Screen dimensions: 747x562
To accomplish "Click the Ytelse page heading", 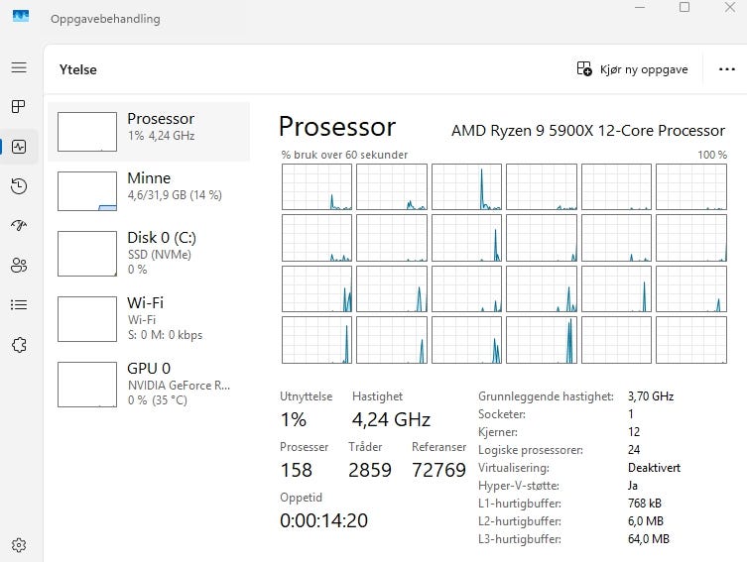I will 78,69.
